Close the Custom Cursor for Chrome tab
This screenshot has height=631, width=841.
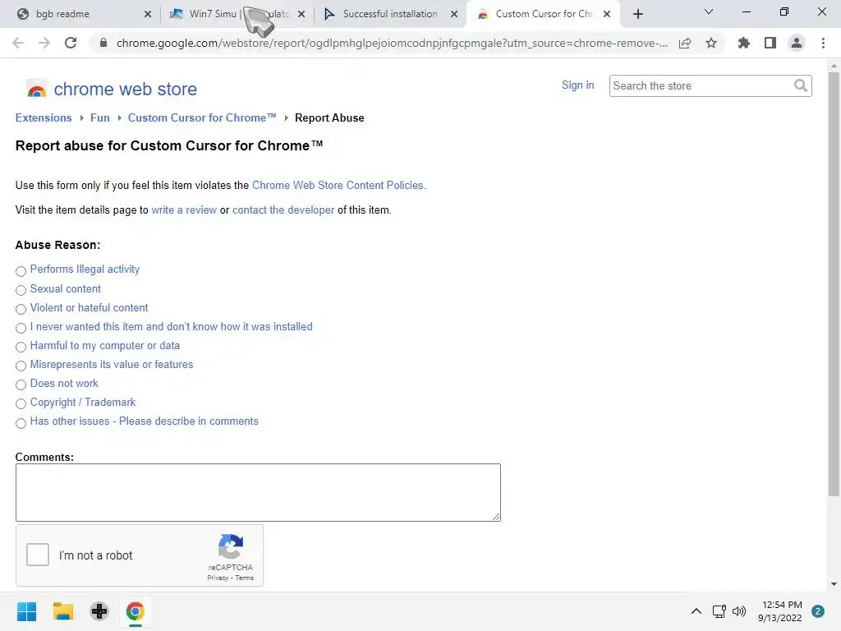(607, 15)
